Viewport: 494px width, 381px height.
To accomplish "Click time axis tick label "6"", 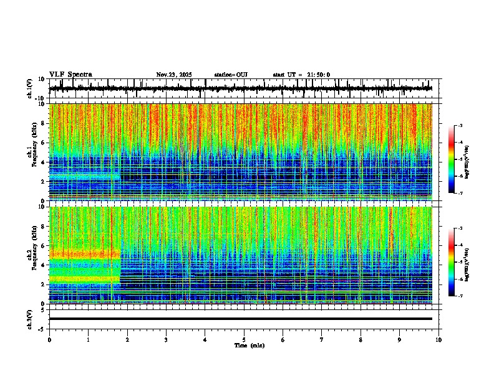I will [283, 340].
